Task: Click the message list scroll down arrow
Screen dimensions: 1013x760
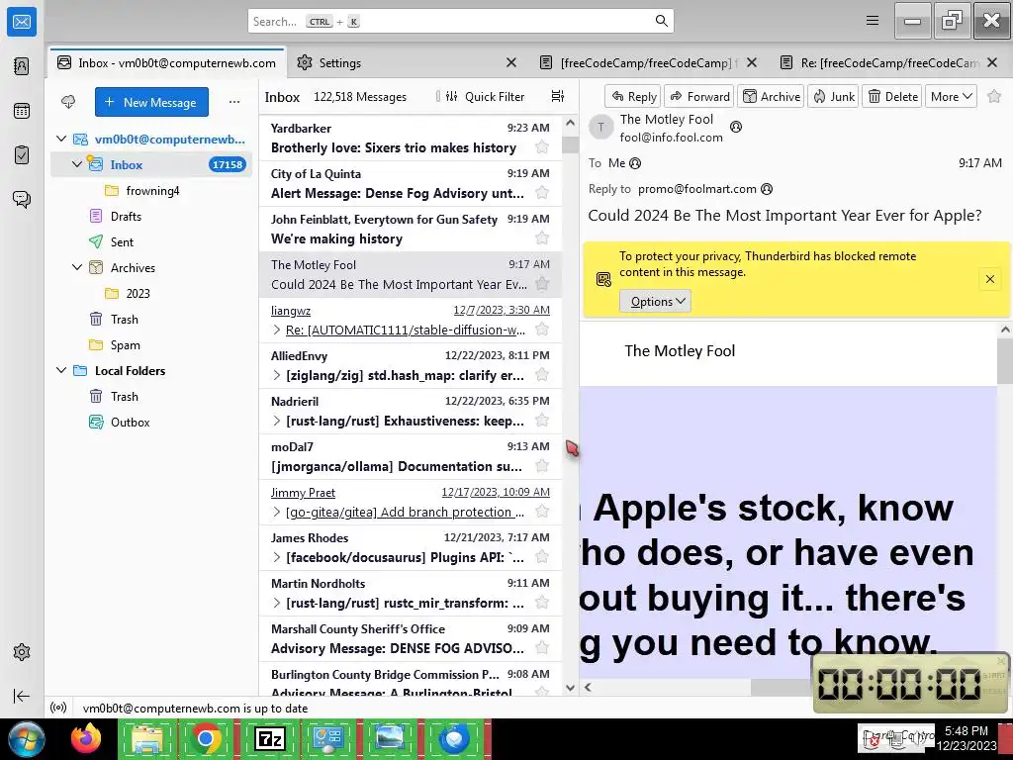Action: (570, 688)
